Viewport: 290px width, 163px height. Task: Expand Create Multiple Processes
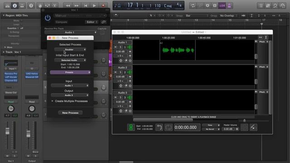pos(53,101)
